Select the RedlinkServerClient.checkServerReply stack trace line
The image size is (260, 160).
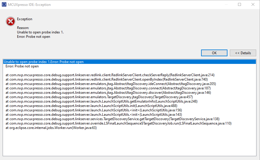110,75
